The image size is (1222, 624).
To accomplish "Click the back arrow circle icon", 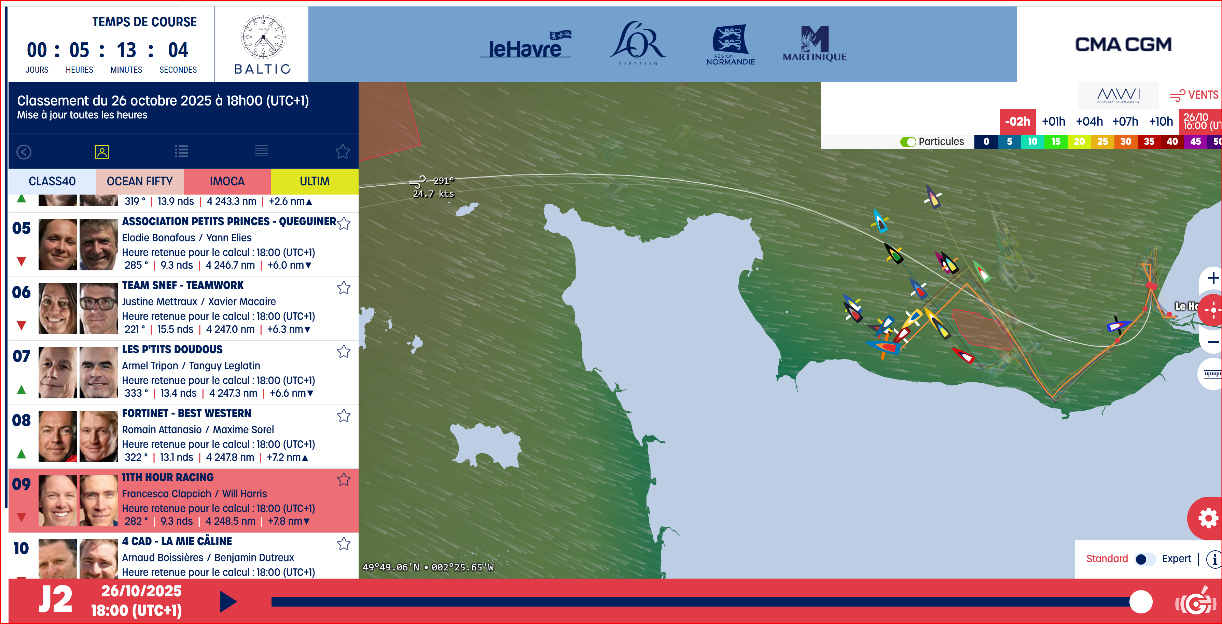I will [x=24, y=152].
